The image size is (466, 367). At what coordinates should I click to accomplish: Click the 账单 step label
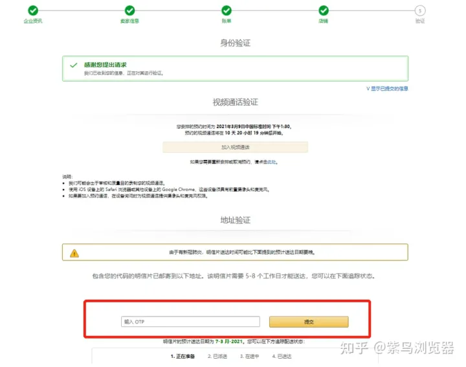click(227, 21)
